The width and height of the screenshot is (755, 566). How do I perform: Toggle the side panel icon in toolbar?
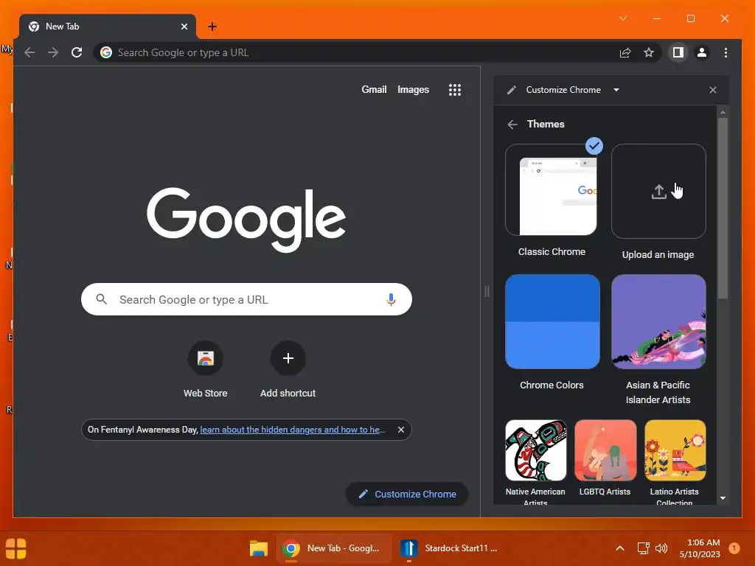(x=678, y=52)
